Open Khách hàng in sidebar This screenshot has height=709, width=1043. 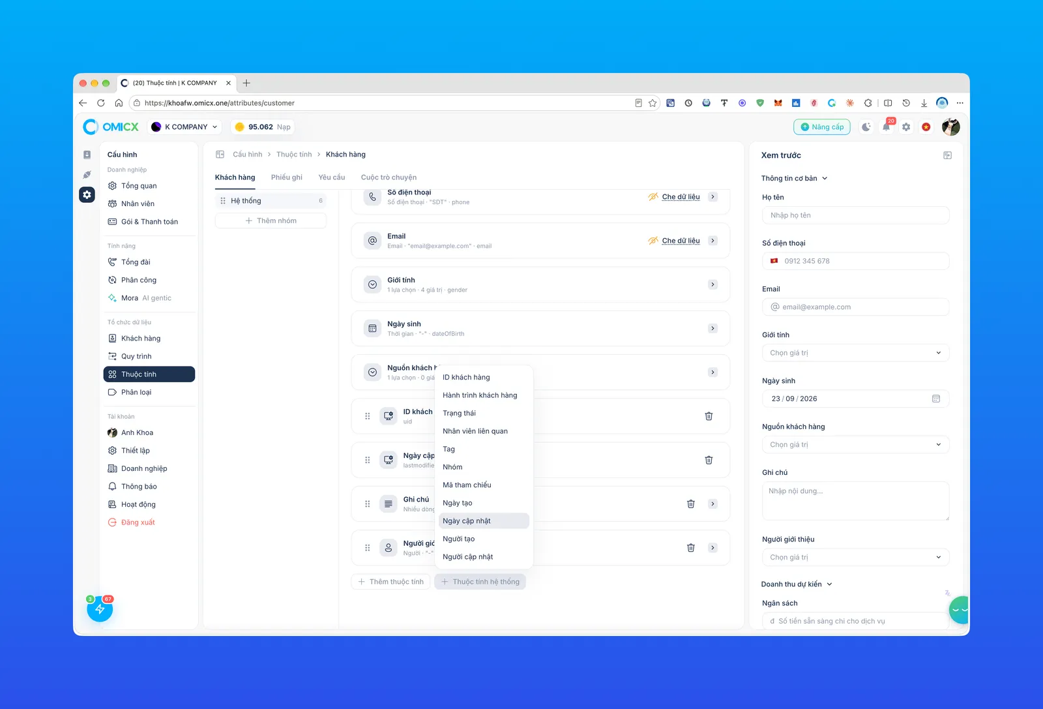coord(149,339)
